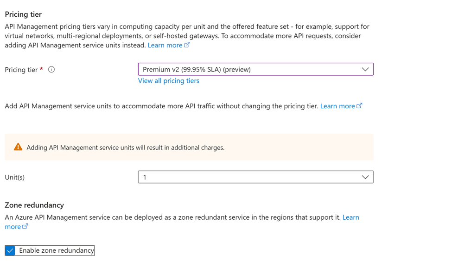Open the 'View all pricing tiers' link
The height and width of the screenshot is (269, 452).
click(168, 81)
